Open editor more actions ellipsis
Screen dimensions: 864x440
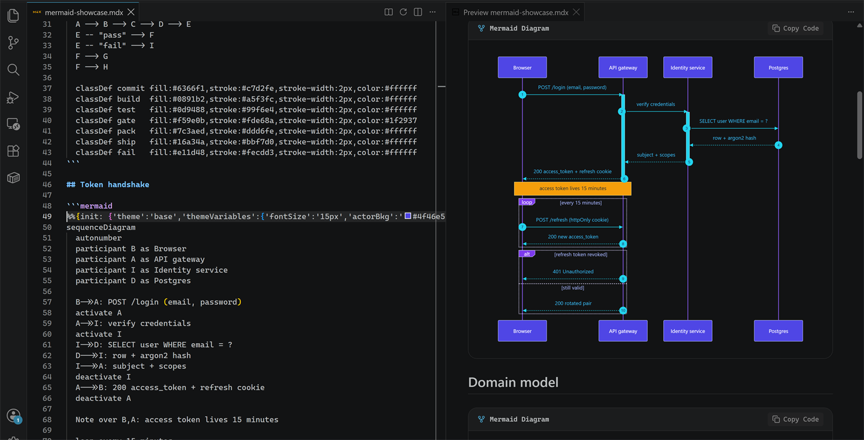pyautogui.click(x=433, y=12)
